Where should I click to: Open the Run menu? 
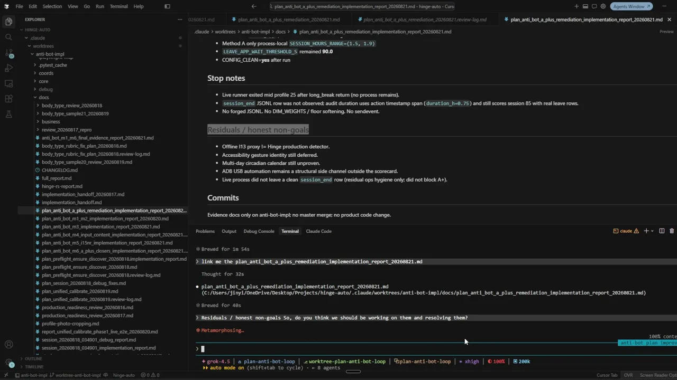pos(100,6)
